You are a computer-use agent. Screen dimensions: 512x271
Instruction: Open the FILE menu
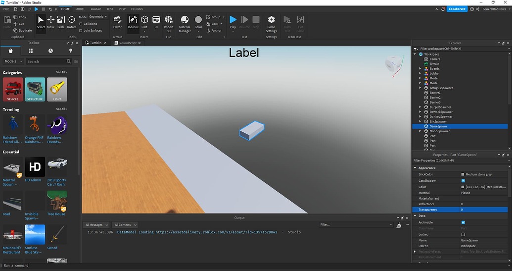point(6,9)
